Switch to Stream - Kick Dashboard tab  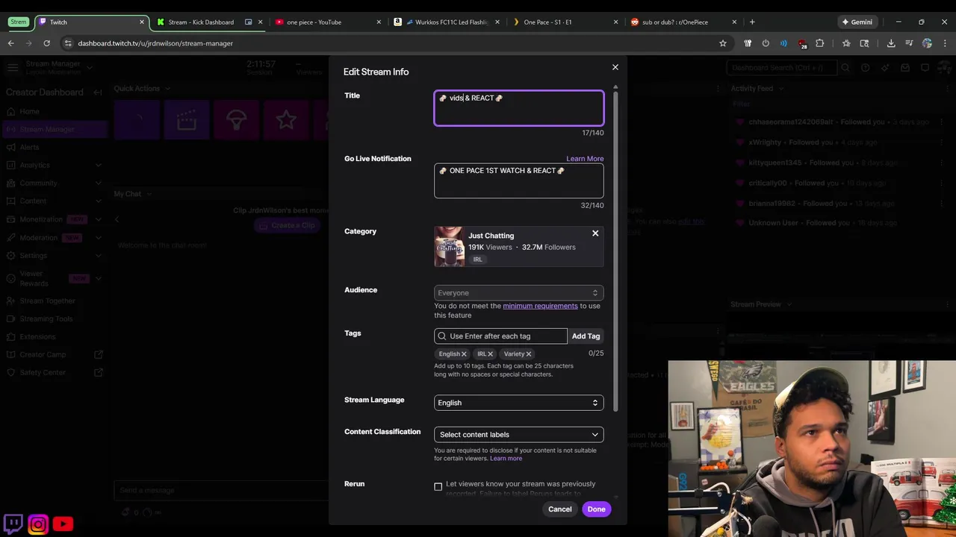[201, 22]
